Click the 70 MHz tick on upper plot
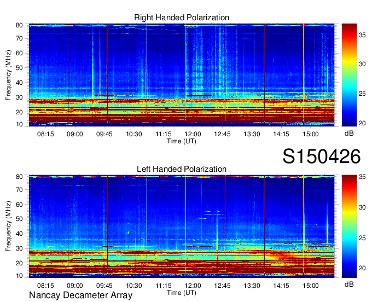This screenshot has height=302, width=372. pos(19,38)
